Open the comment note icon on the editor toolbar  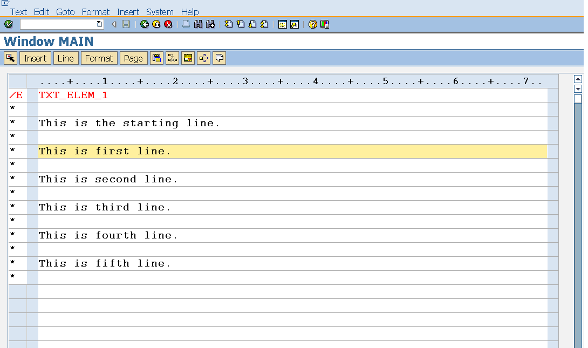219,58
